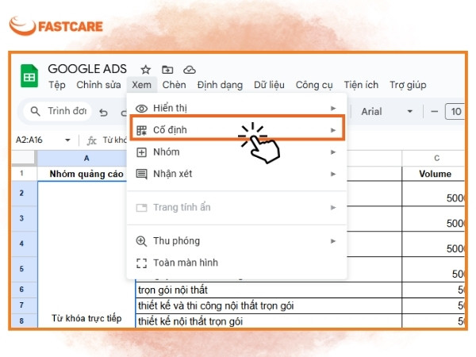Click cell 'trọn gói nội thất'

268,290
